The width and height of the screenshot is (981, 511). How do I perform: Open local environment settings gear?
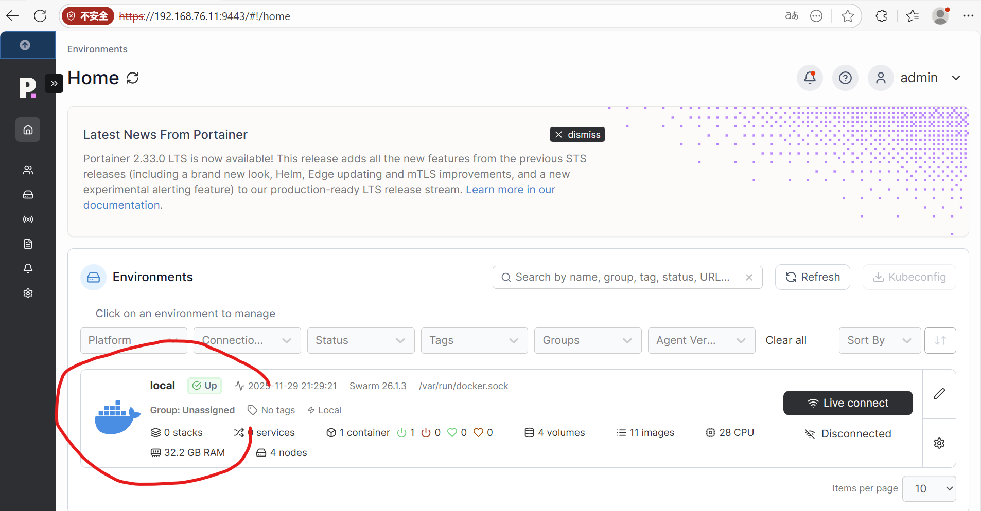point(939,443)
